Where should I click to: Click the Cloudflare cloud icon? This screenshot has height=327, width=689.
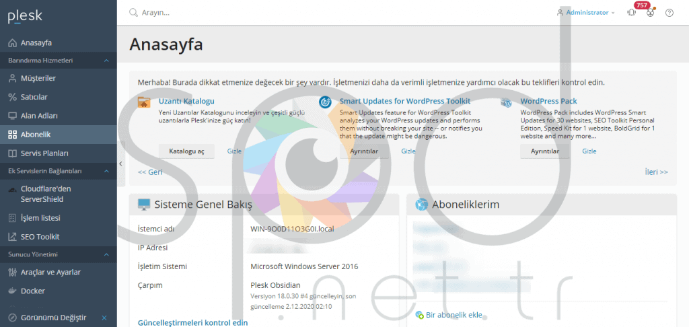(12, 190)
